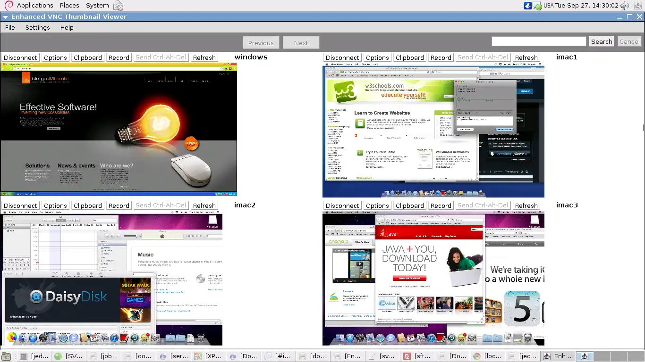
Task: Click the "windows" host name label
Action: click(251, 57)
